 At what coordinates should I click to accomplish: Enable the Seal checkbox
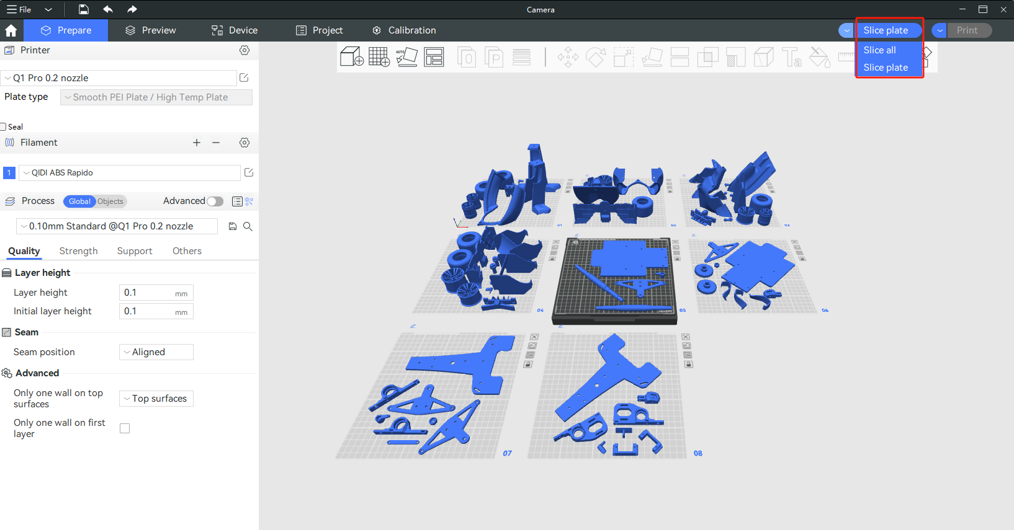coord(4,127)
